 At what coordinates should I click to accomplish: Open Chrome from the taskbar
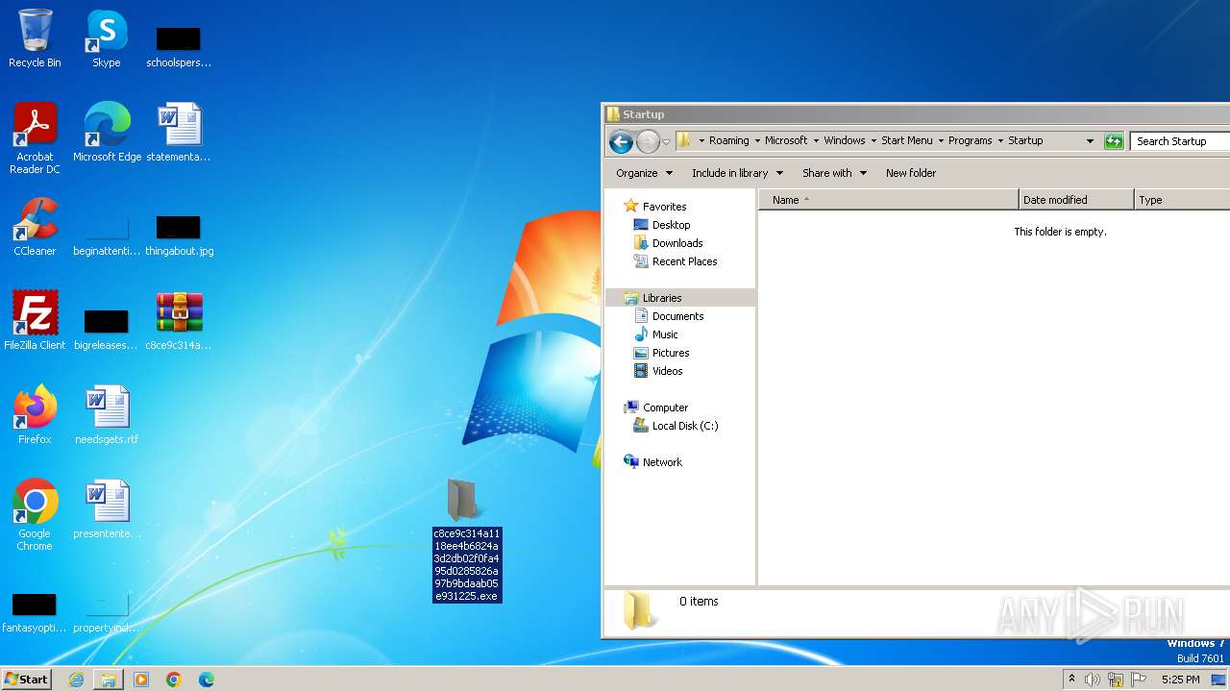point(174,680)
